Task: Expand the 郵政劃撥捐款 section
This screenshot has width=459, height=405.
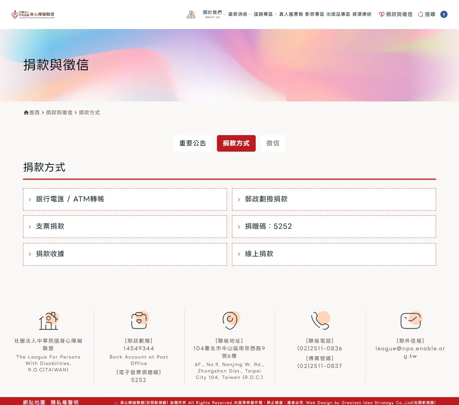Action: 333,199
